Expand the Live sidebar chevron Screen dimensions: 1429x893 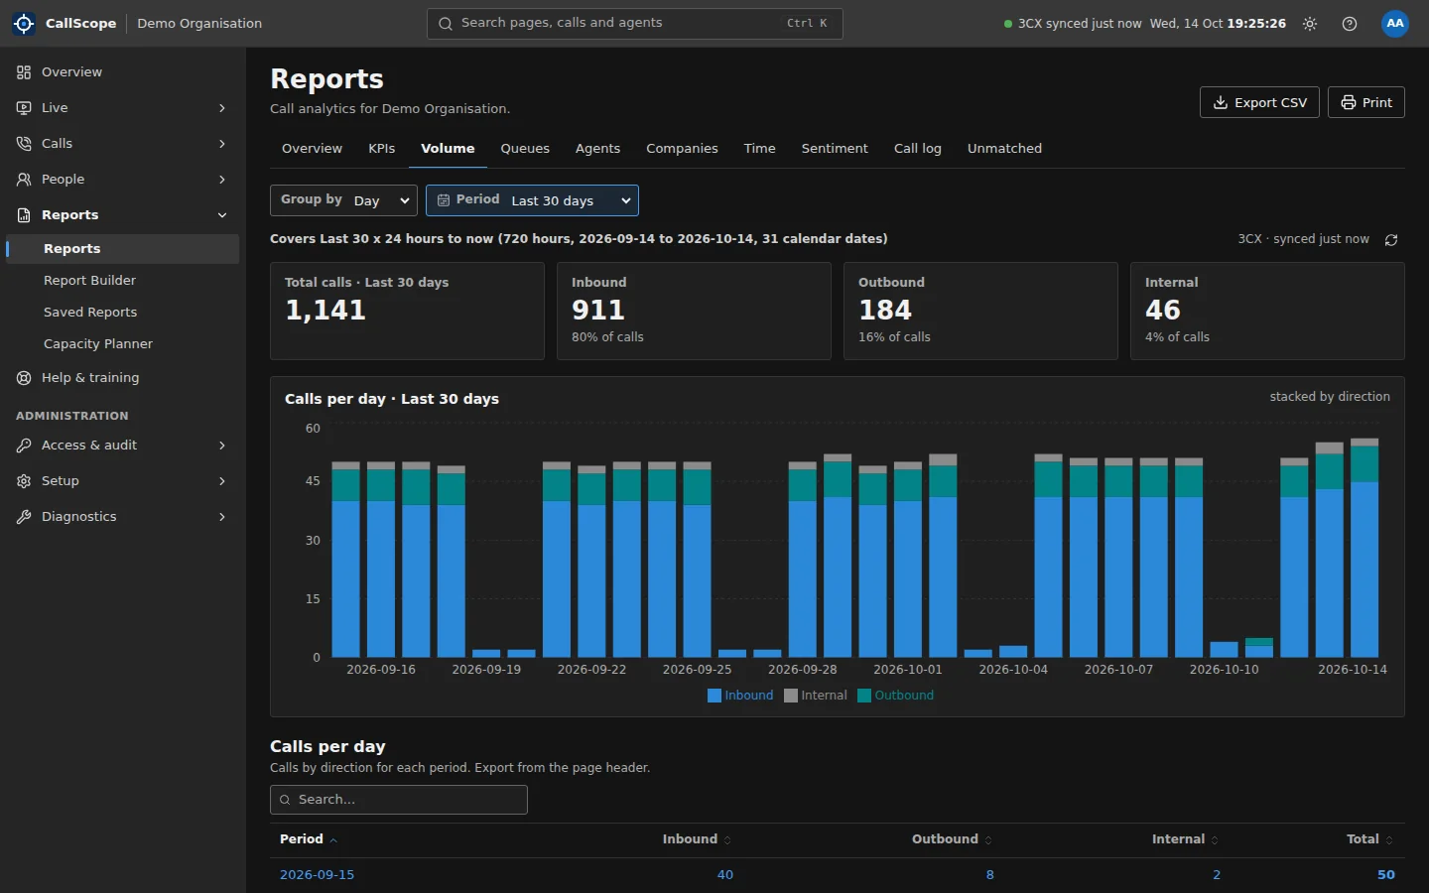[222, 108]
